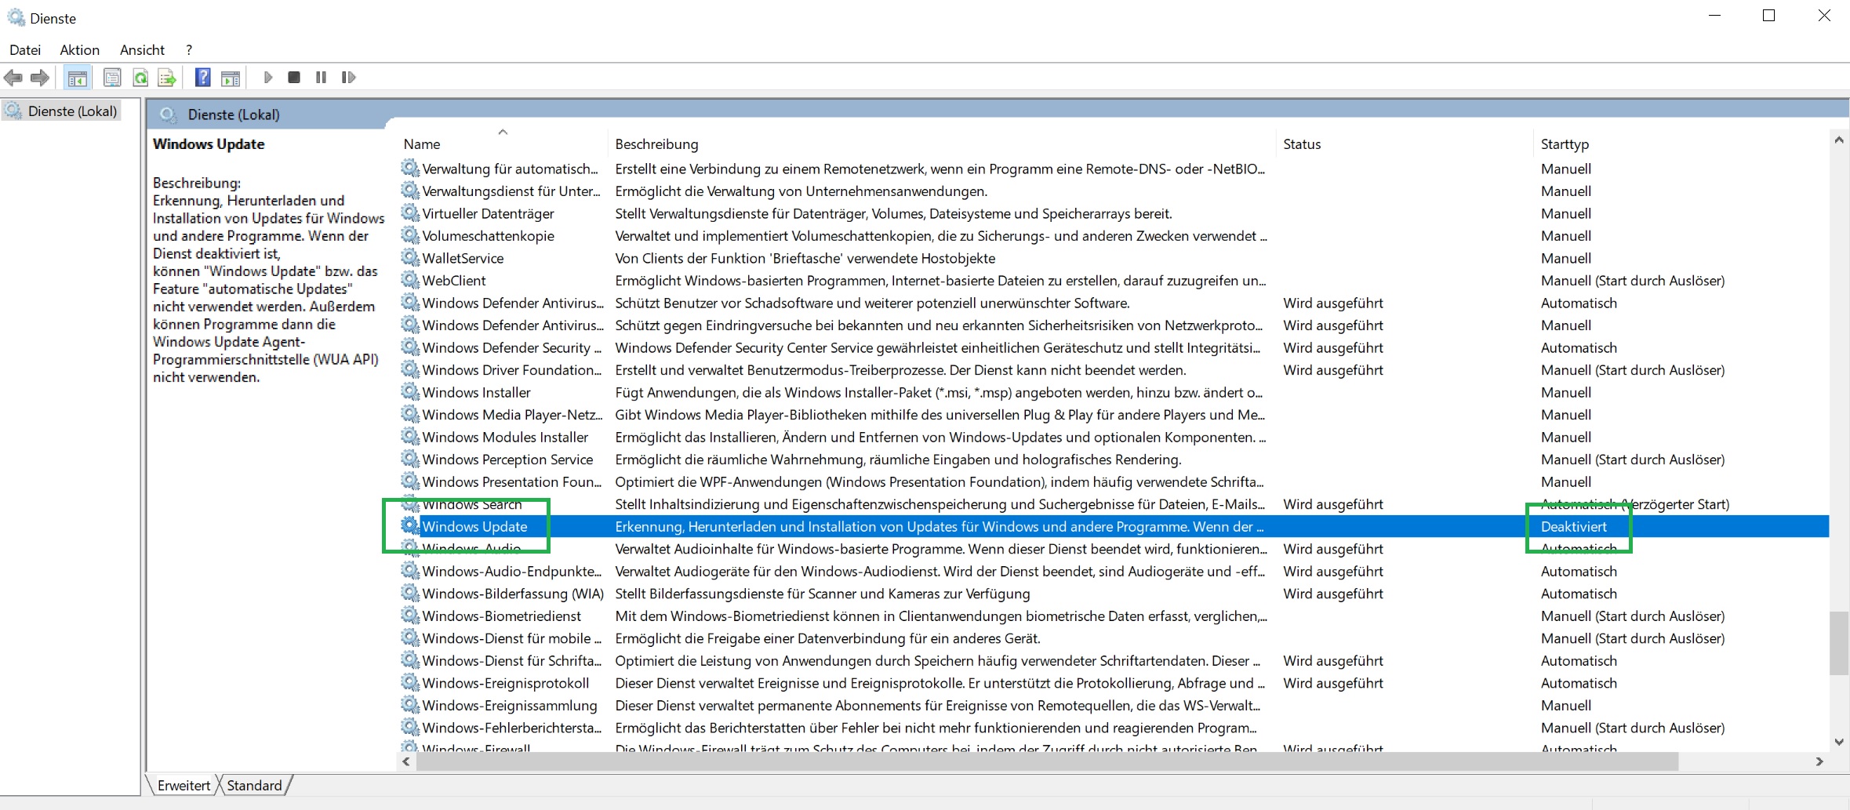Click the description 'Stellt Bilderfassungsdienste für Scanner'

pos(823,594)
